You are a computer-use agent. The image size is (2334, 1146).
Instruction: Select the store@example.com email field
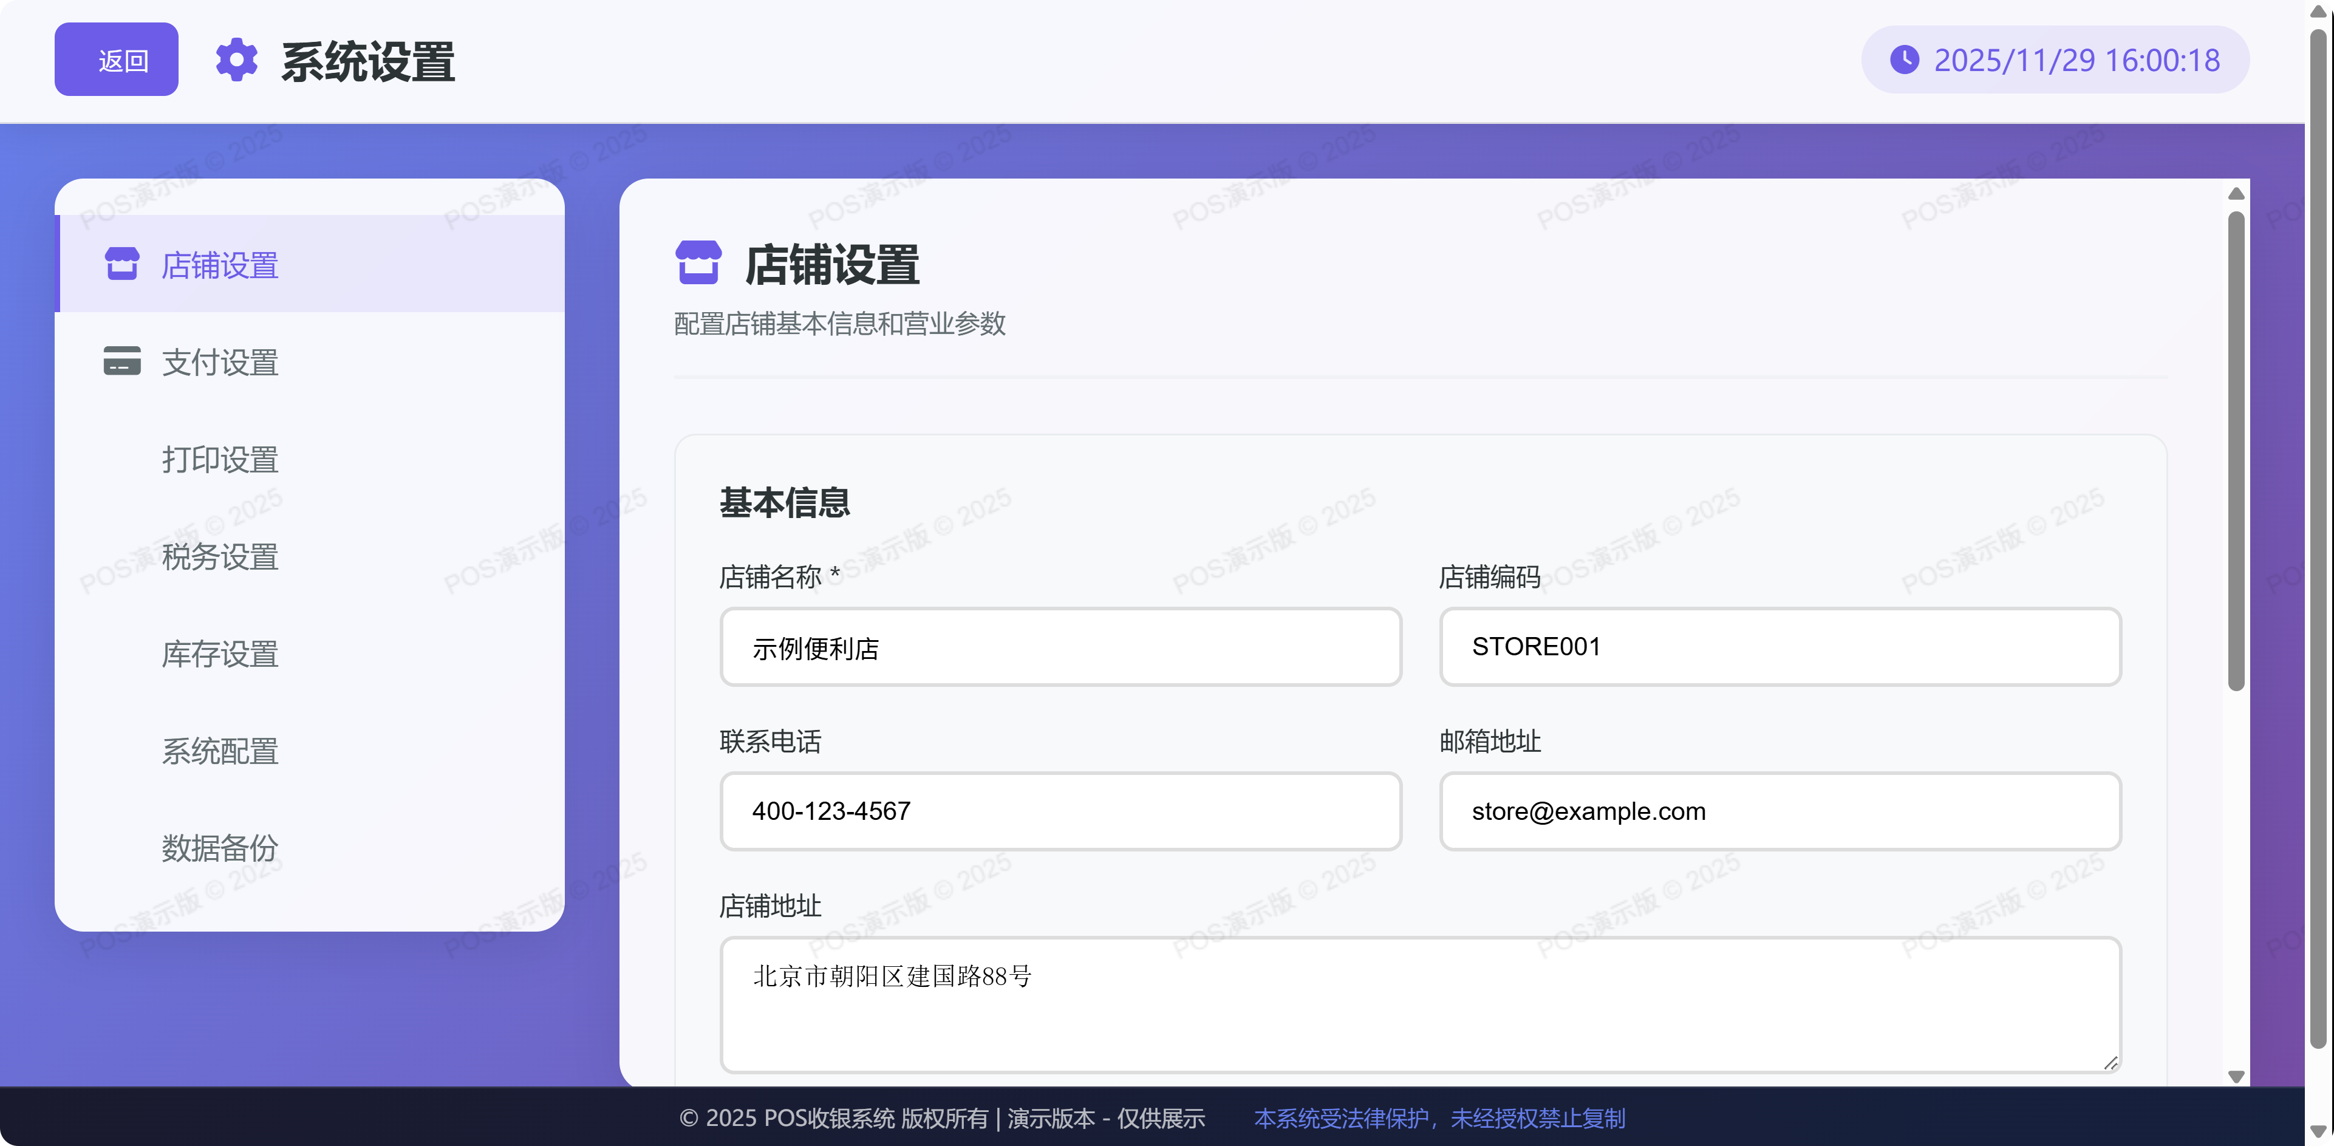click(1778, 812)
